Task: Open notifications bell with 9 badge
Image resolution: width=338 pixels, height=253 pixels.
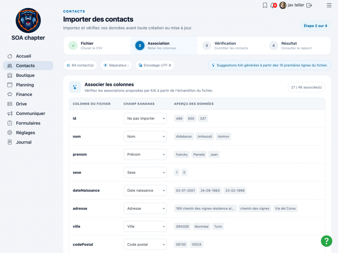Action: click(x=273, y=5)
